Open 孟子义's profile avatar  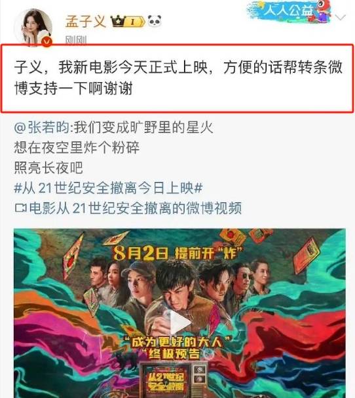click(33, 28)
